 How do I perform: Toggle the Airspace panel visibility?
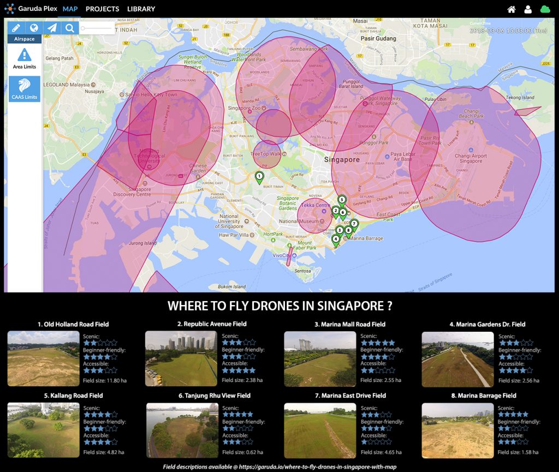pyautogui.click(x=23, y=38)
